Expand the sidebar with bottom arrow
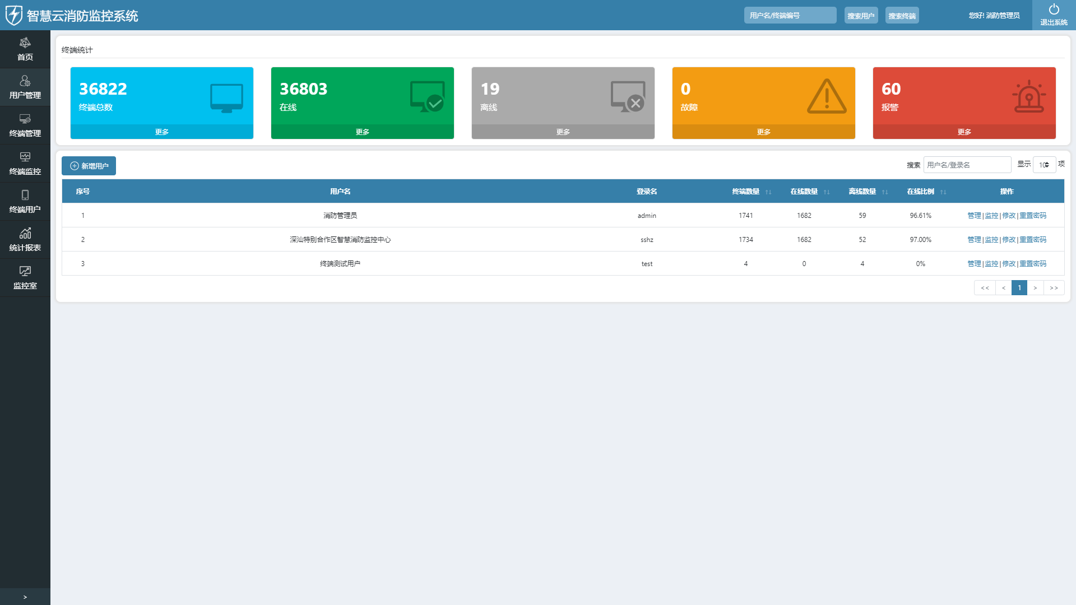 pos(25,597)
